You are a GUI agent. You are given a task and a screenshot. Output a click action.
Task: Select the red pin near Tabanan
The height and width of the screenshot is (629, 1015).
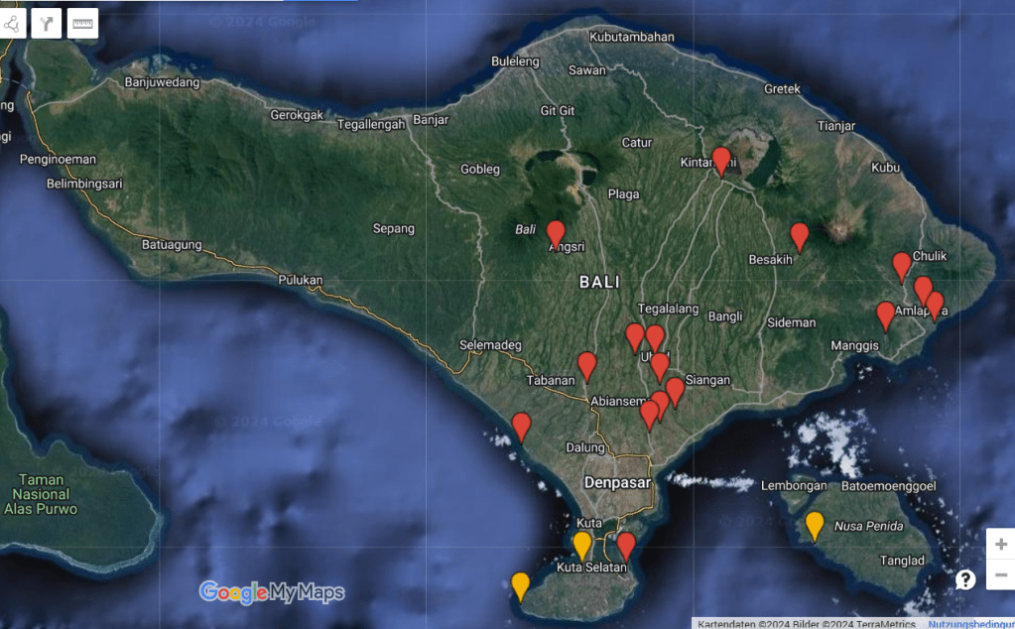(x=587, y=365)
